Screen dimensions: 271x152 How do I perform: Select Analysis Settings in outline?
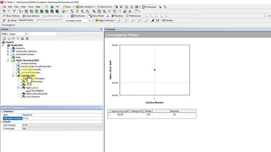click(29, 63)
